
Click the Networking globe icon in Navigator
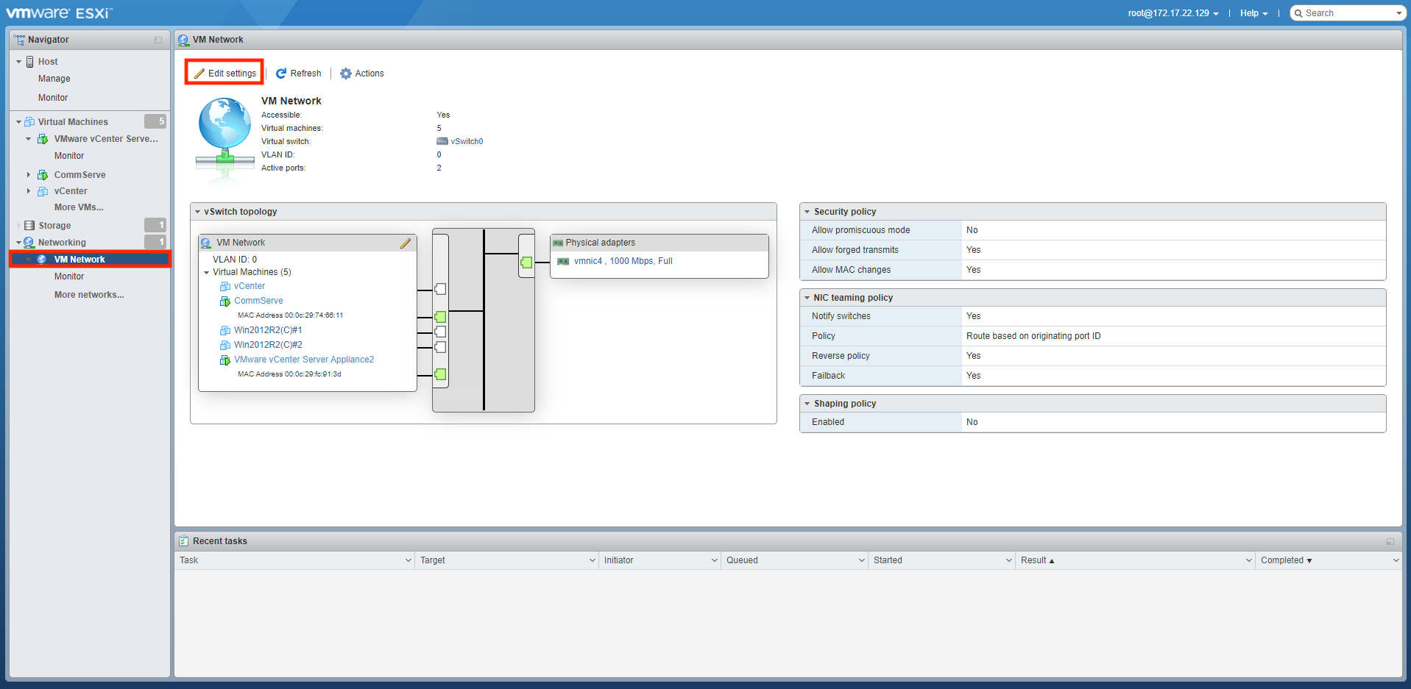(29, 243)
